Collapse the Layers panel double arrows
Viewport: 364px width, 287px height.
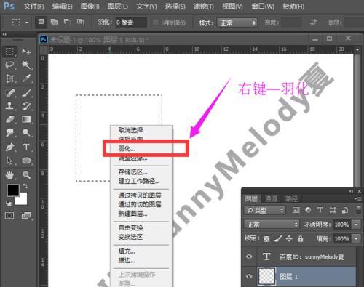tap(351, 191)
